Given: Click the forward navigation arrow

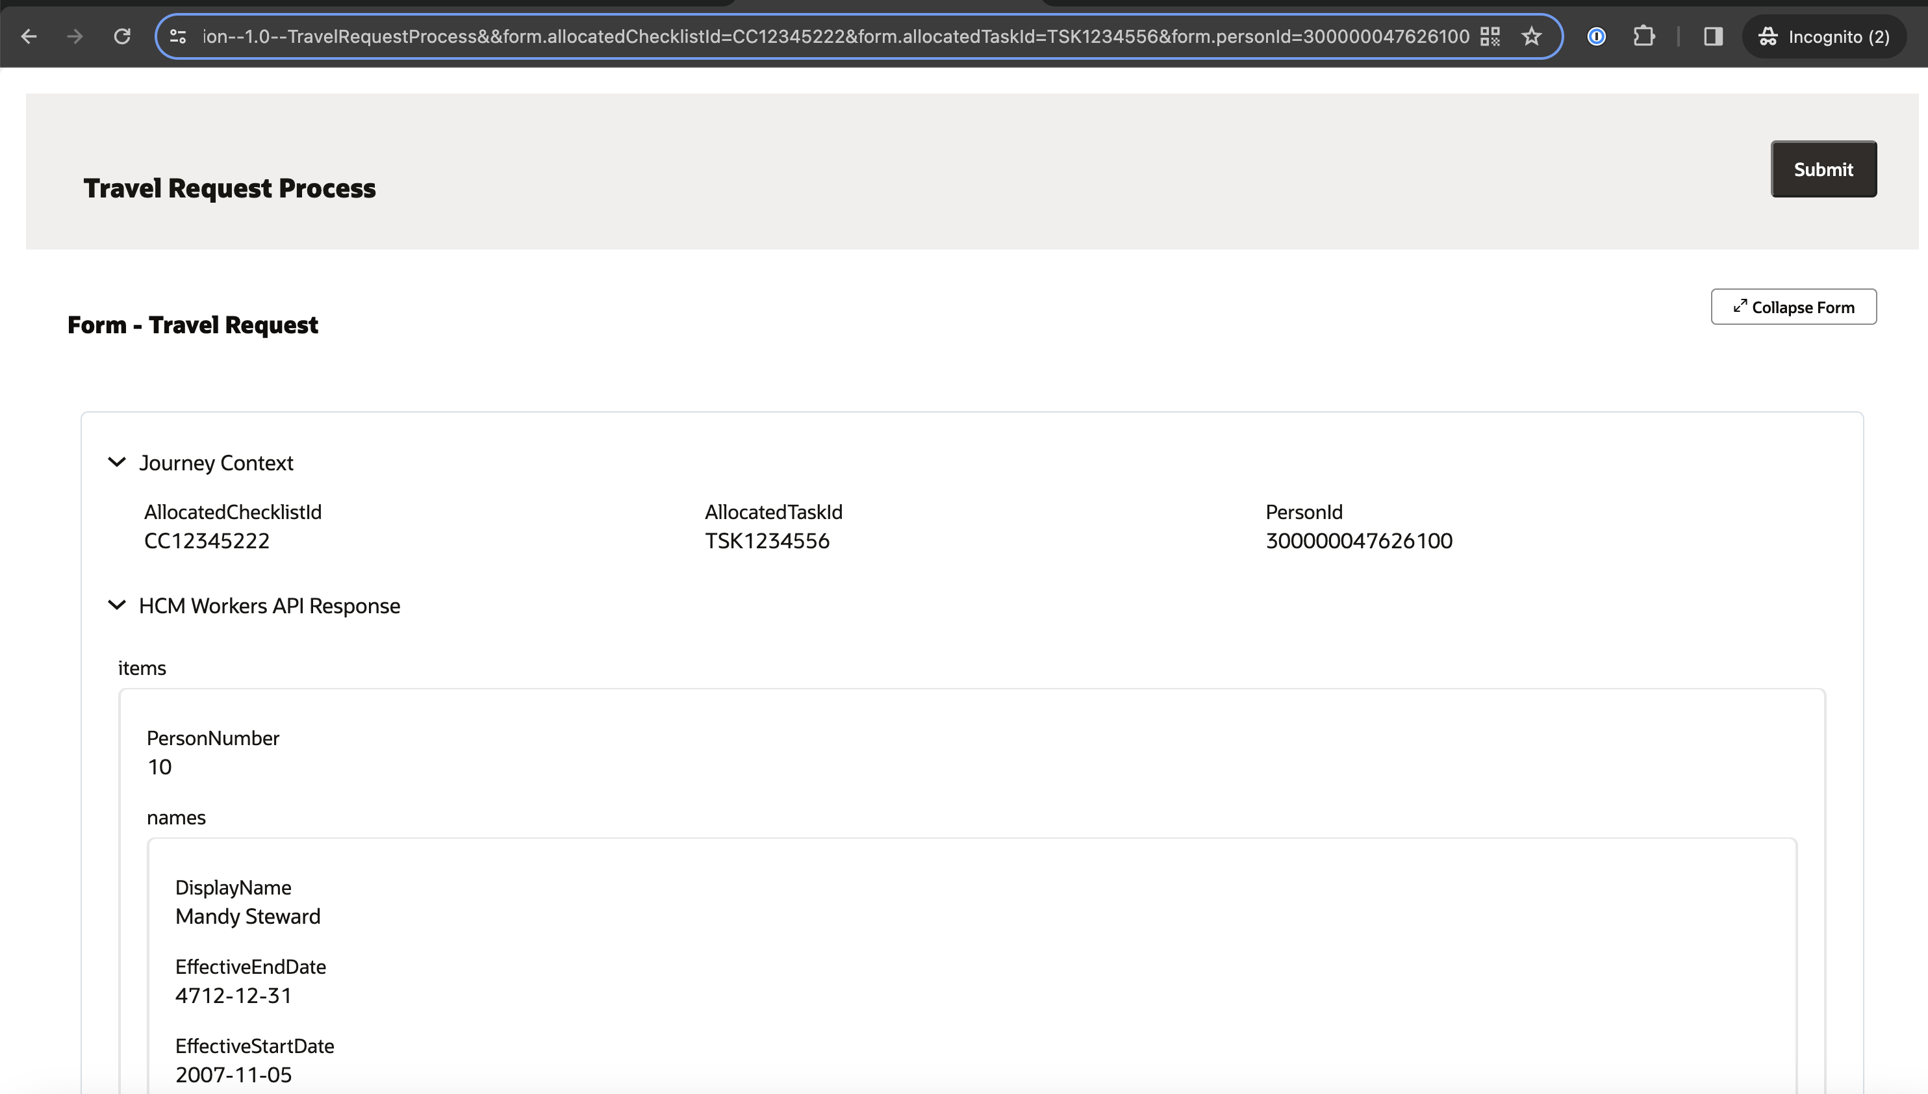Looking at the screenshot, I should pos(74,36).
